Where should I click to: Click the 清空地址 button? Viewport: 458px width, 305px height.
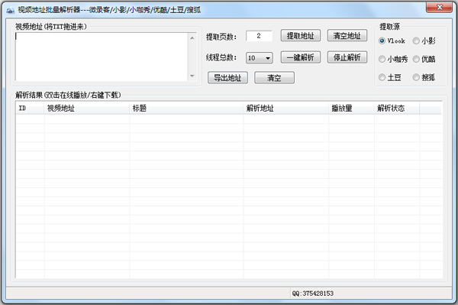347,36
